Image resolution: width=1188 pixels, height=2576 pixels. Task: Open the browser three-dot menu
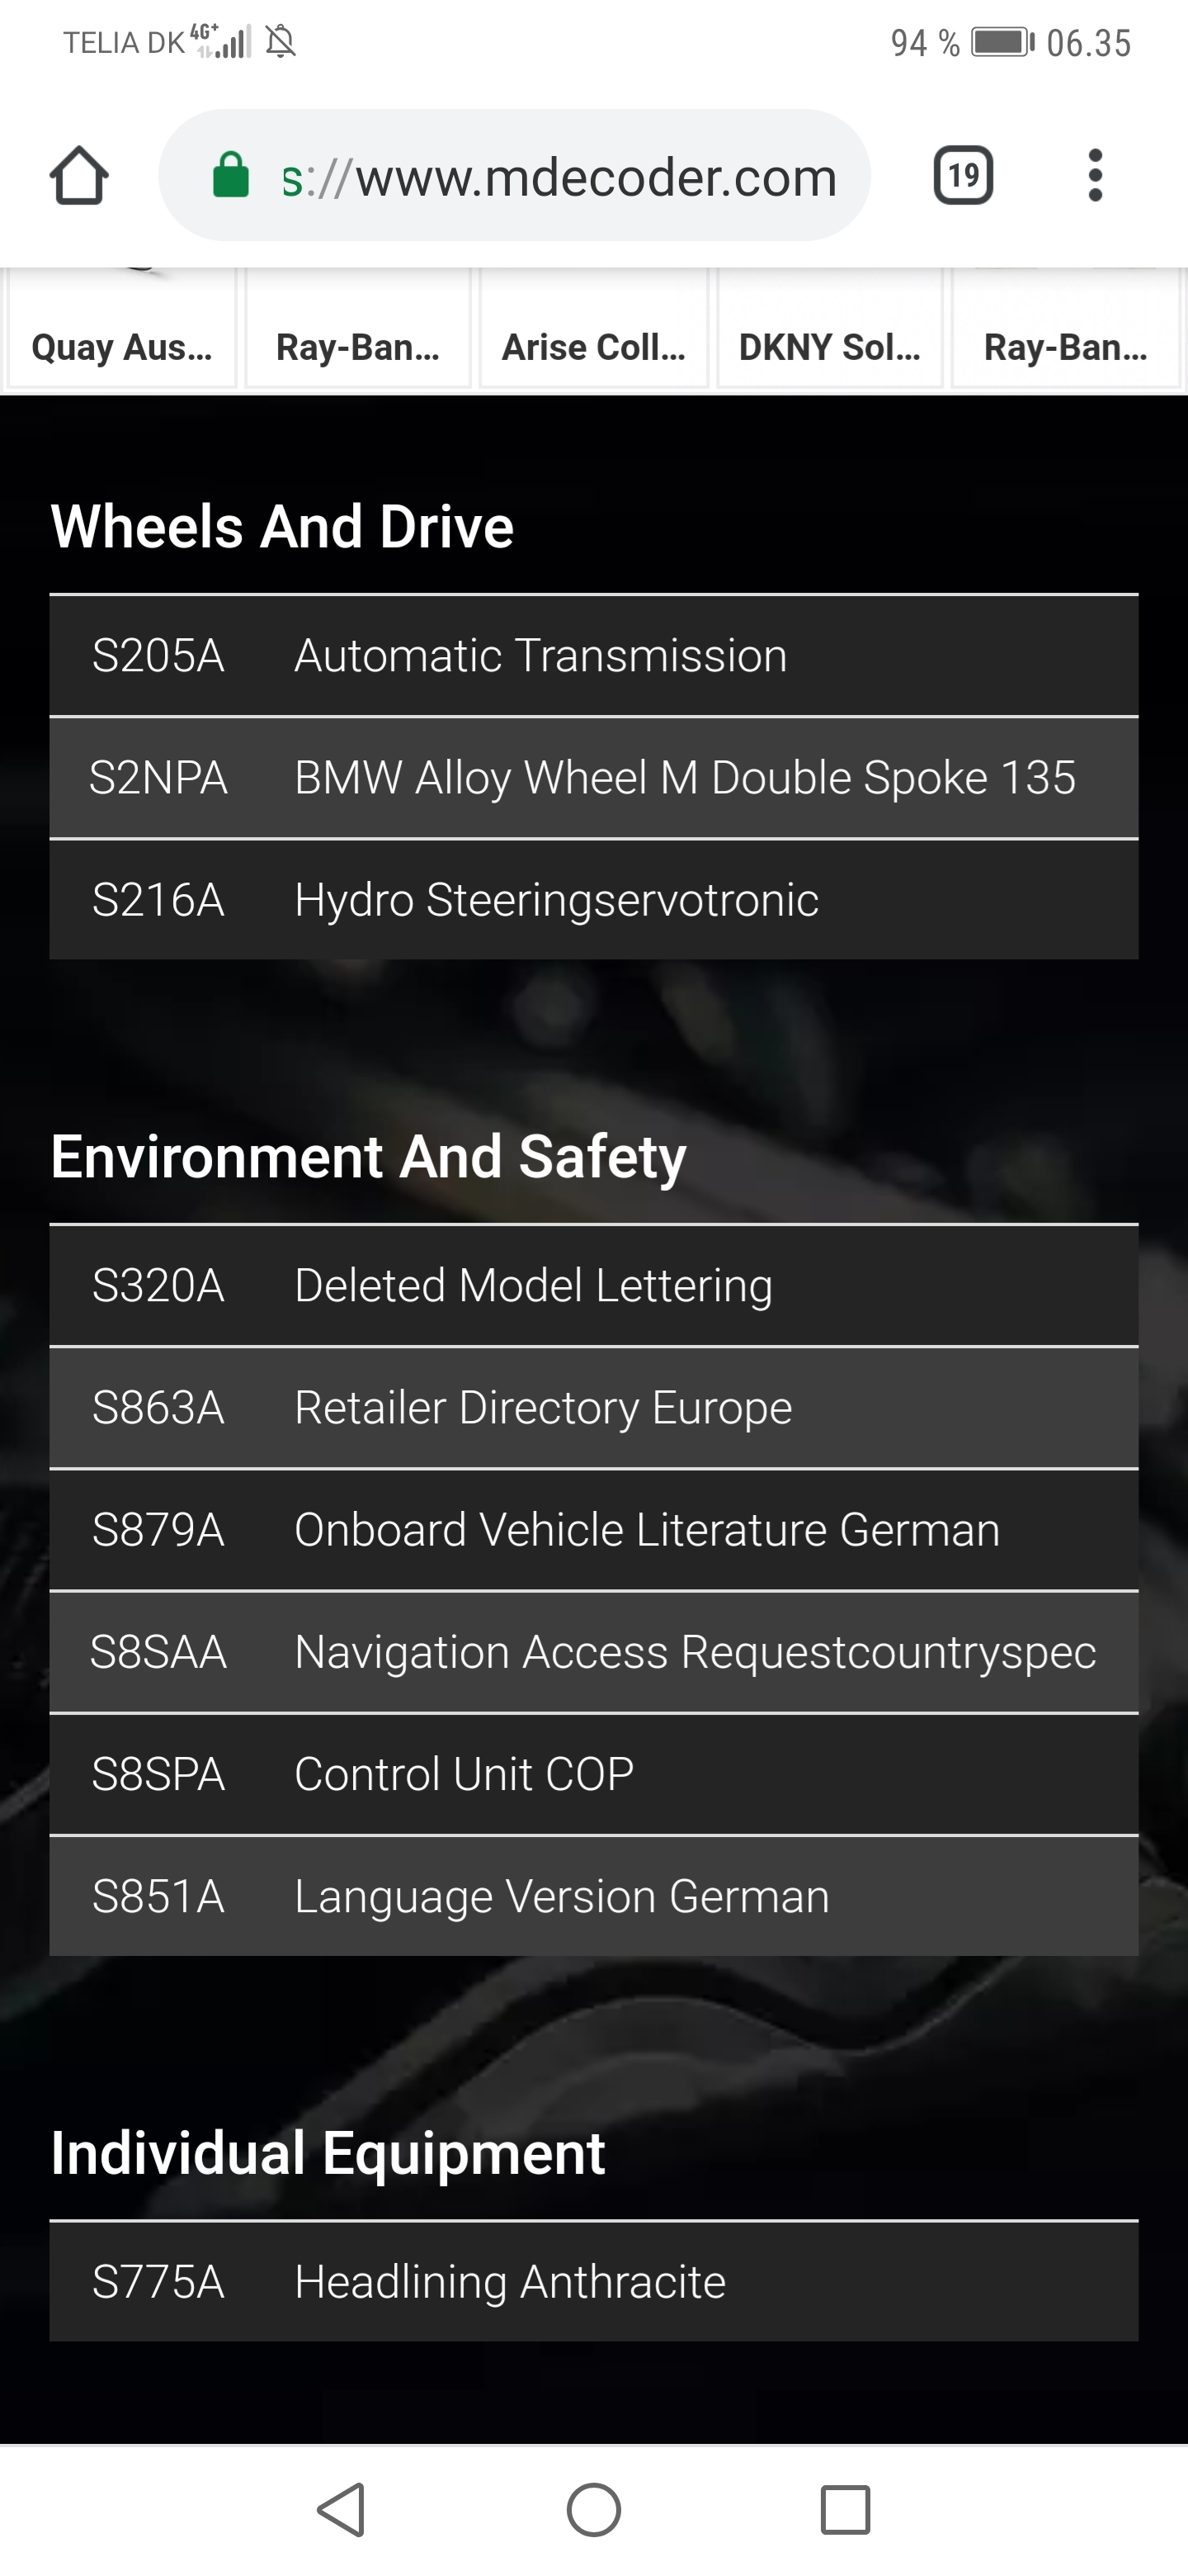[x=1095, y=176]
